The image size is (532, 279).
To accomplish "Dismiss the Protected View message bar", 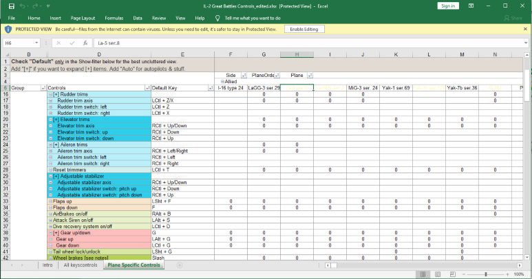I will [x=525, y=30].
